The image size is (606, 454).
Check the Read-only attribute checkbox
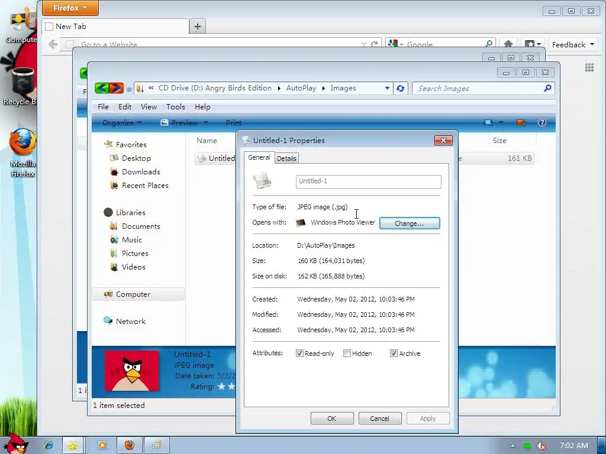click(299, 354)
